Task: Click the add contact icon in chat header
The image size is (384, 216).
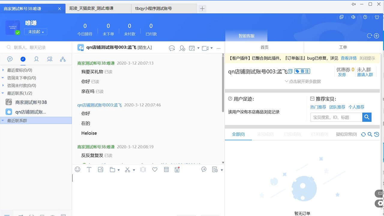Action: [x=182, y=48]
